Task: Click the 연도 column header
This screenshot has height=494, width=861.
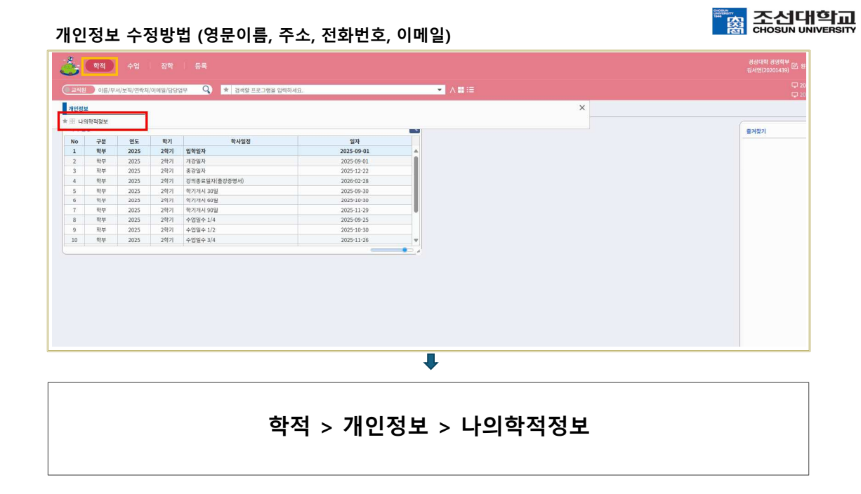Action: tap(134, 141)
